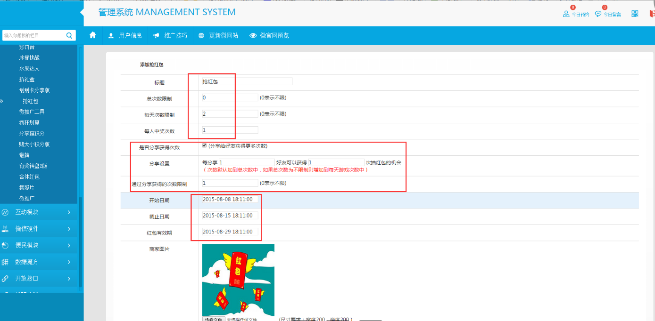Click the 今日留言 speech bubble icon
655x321 pixels.
598,14
